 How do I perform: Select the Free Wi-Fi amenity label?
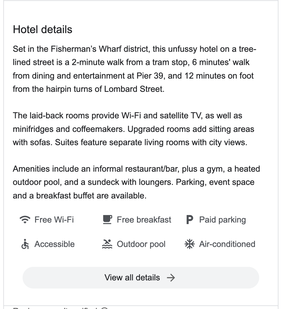point(54,220)
